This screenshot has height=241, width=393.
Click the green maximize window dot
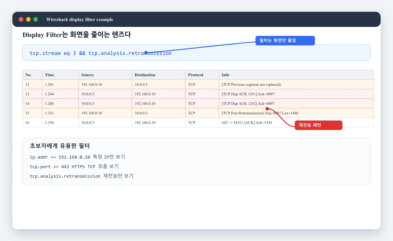(36, 19)
